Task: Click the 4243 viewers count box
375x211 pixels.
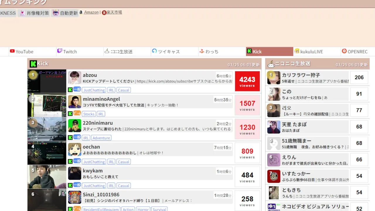Action: [x=247, y=81]
